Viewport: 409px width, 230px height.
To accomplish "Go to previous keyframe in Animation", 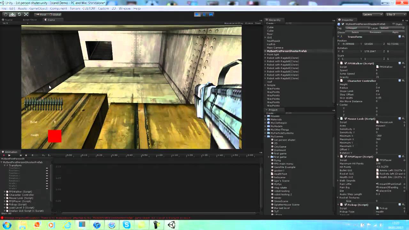I will (20, 155).
